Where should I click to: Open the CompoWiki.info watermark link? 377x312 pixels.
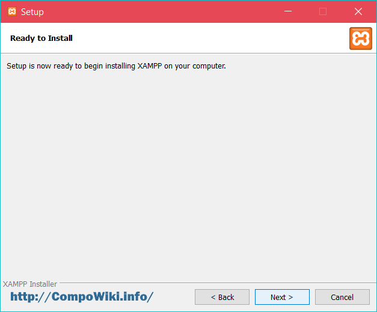(82, 296)
